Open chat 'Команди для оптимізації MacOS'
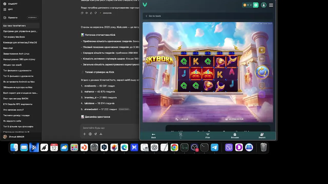 (x=20, y=42)
